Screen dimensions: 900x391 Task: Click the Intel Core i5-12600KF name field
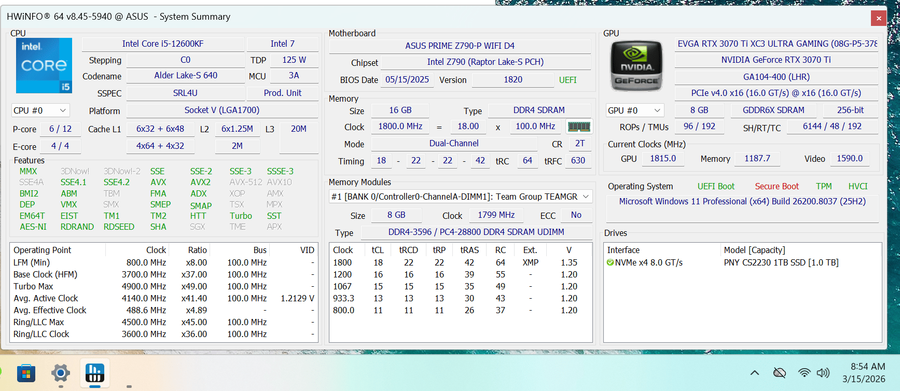pos(163,44)
